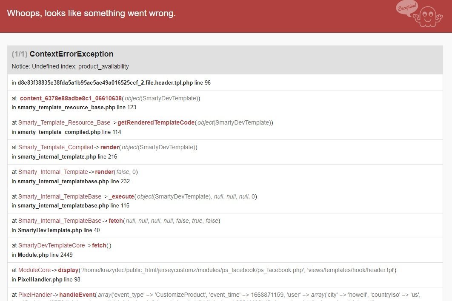Click the Smarty_Template_Compiled class link
The width and height of the screenshot is (452, 301).
(x=55, y=147)
